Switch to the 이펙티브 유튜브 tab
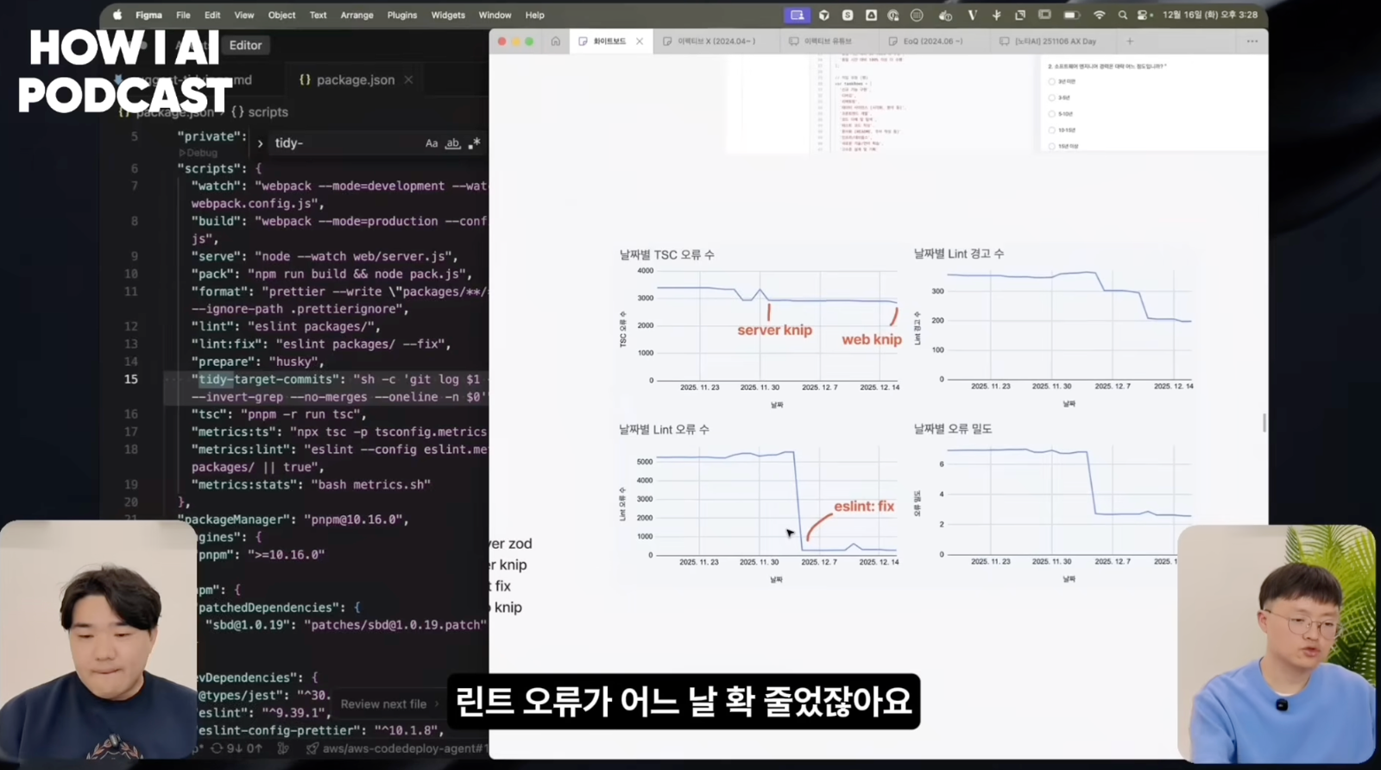The height and width of the screenshot is (770, 1381). pyautogui.click(x=828, y=41)
